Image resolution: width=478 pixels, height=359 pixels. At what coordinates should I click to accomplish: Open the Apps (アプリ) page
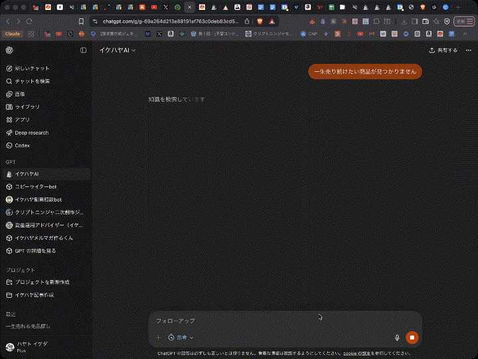(x=23, y=120)
